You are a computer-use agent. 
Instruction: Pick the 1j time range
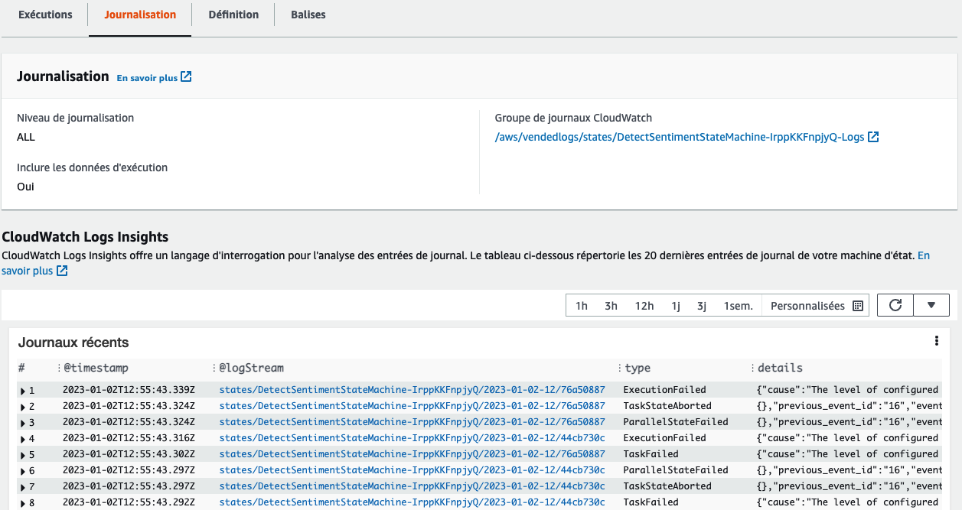pos(676,306)
